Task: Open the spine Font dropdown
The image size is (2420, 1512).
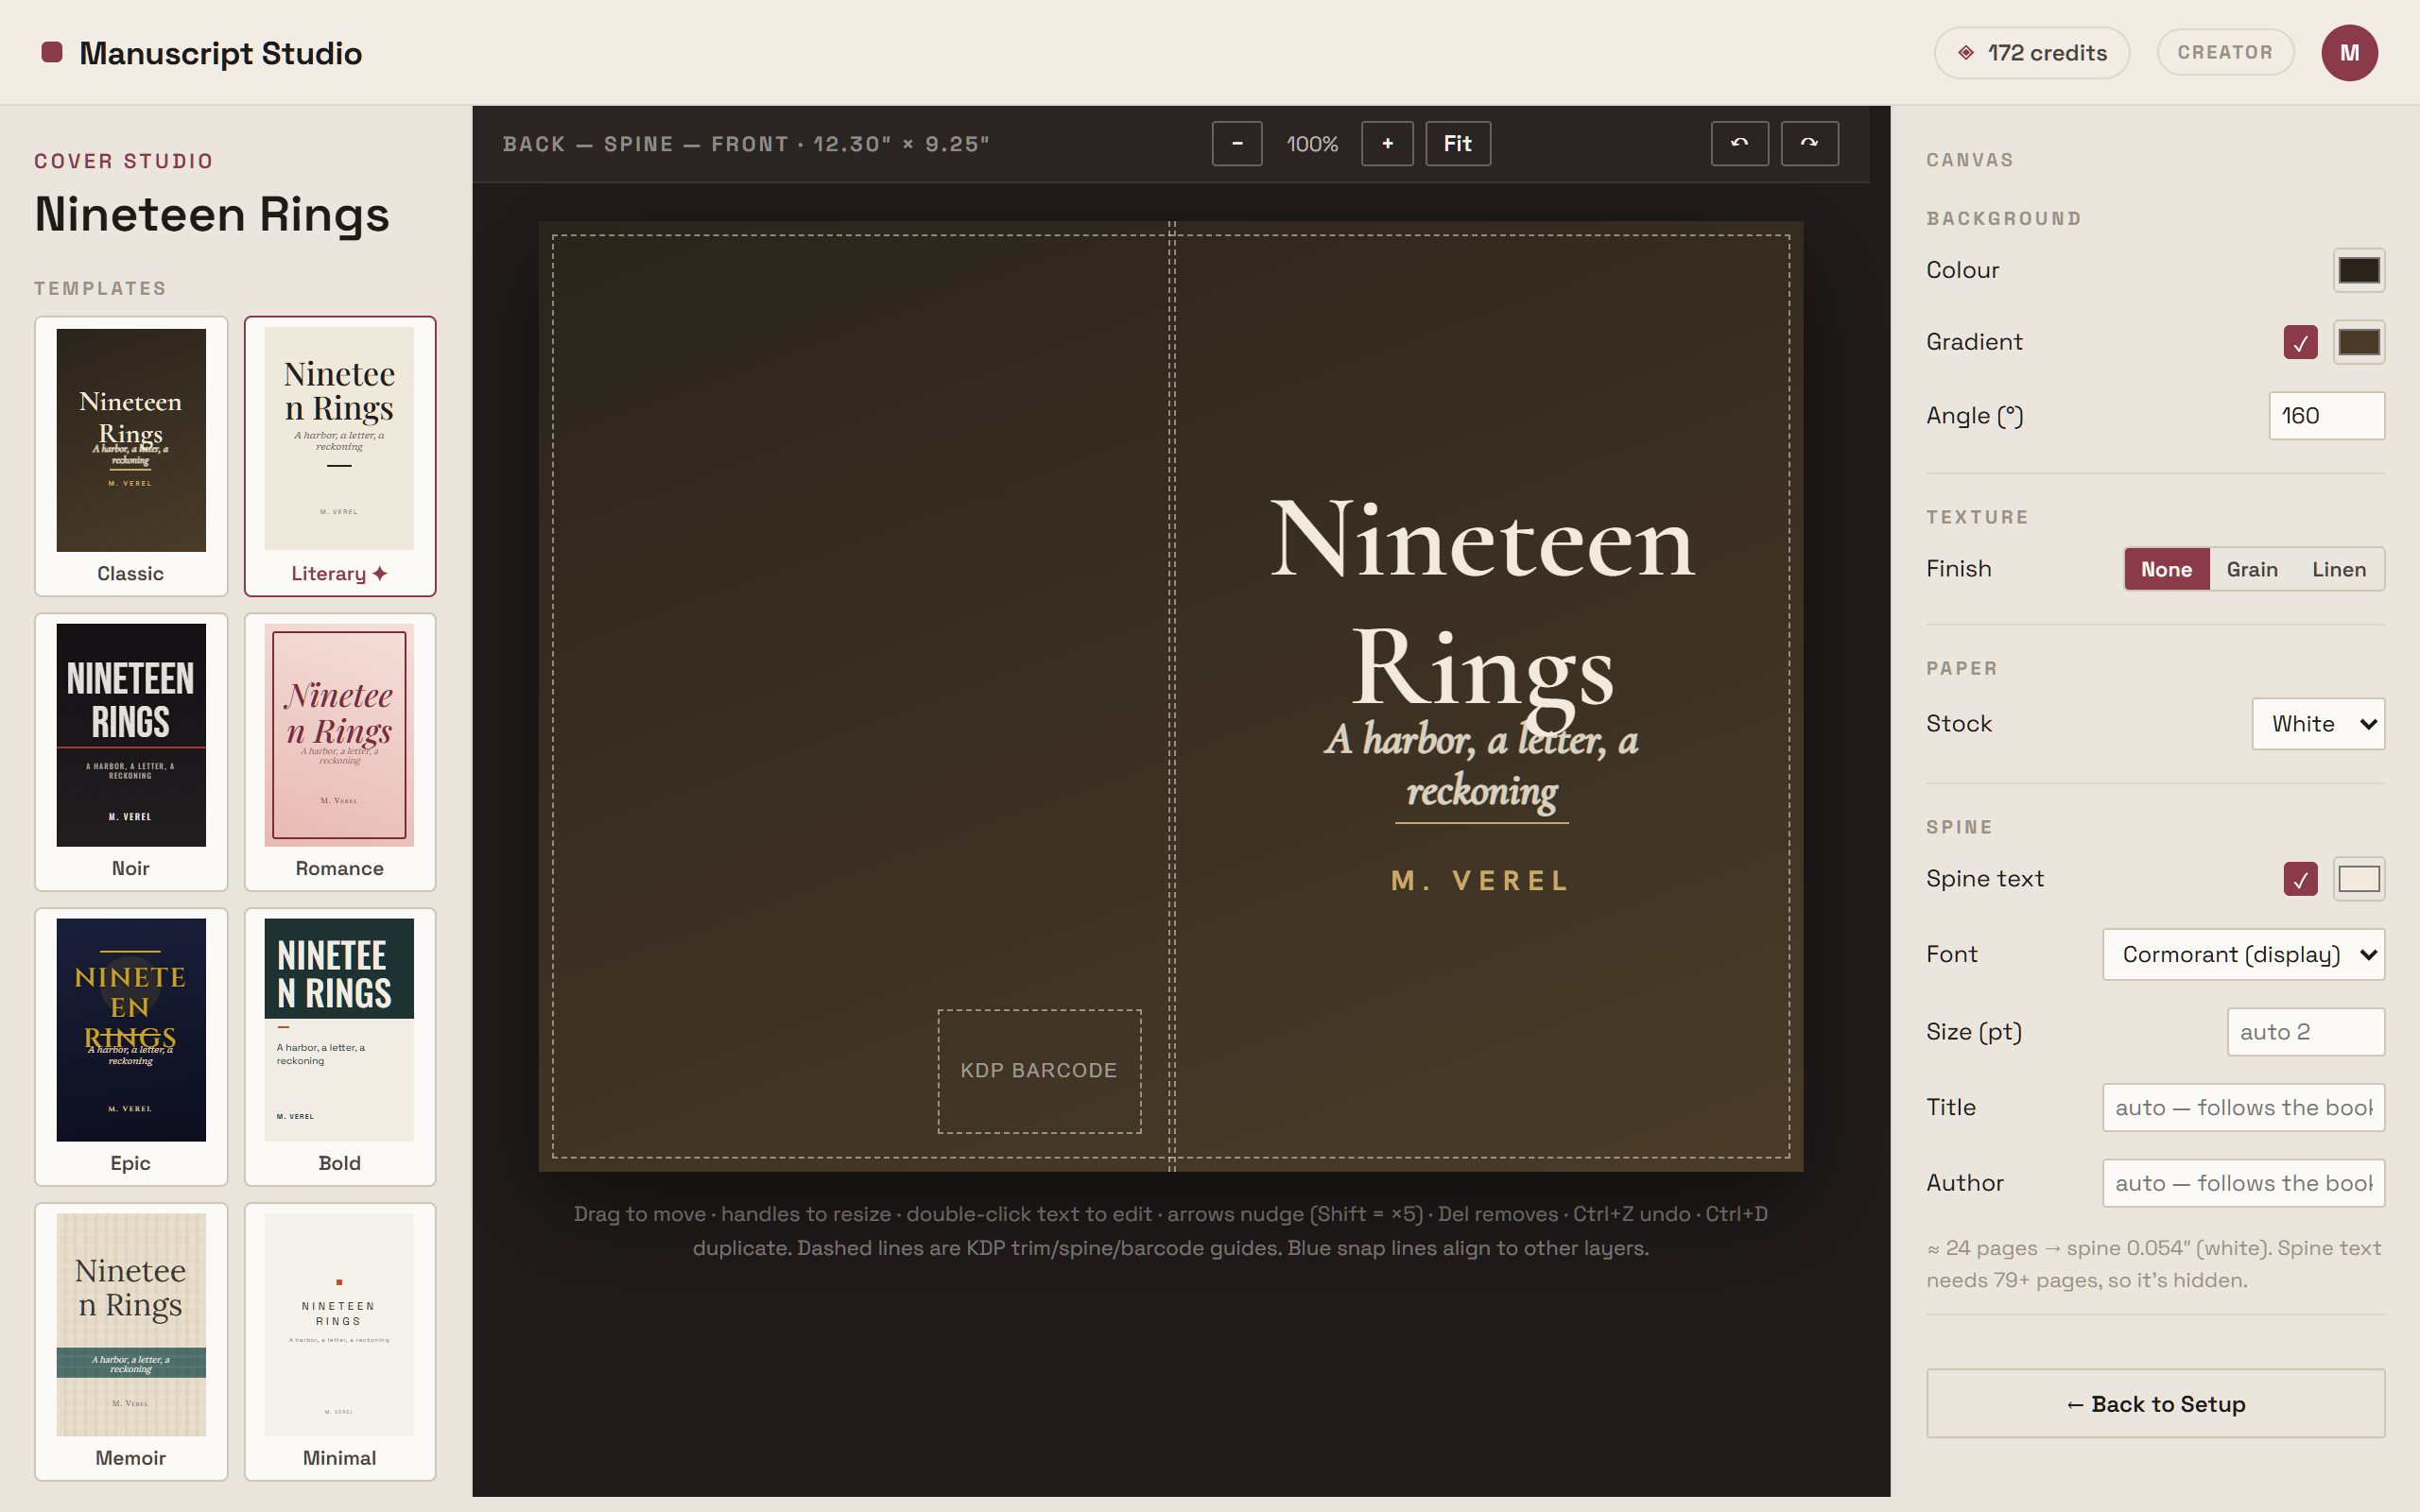Action: tap(2243, 955)
